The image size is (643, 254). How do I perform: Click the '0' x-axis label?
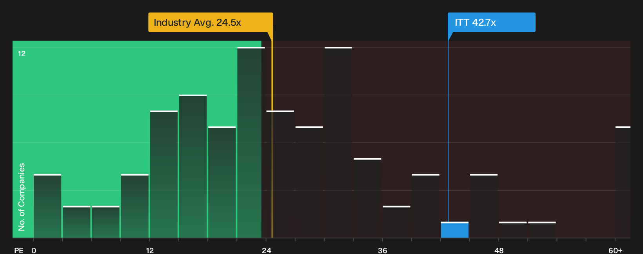(x=34, y=250)
